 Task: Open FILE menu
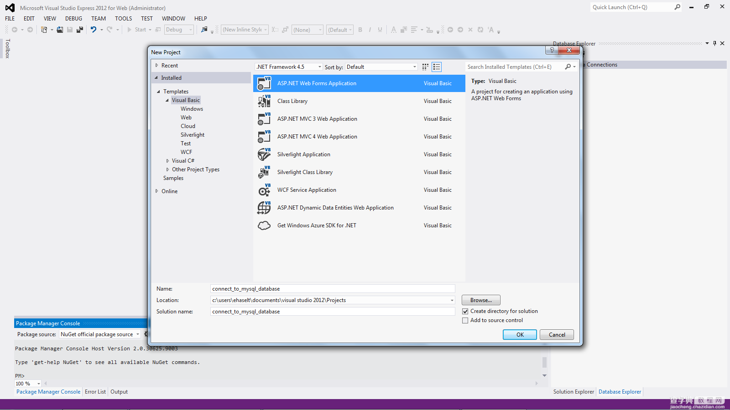point(10,19)
